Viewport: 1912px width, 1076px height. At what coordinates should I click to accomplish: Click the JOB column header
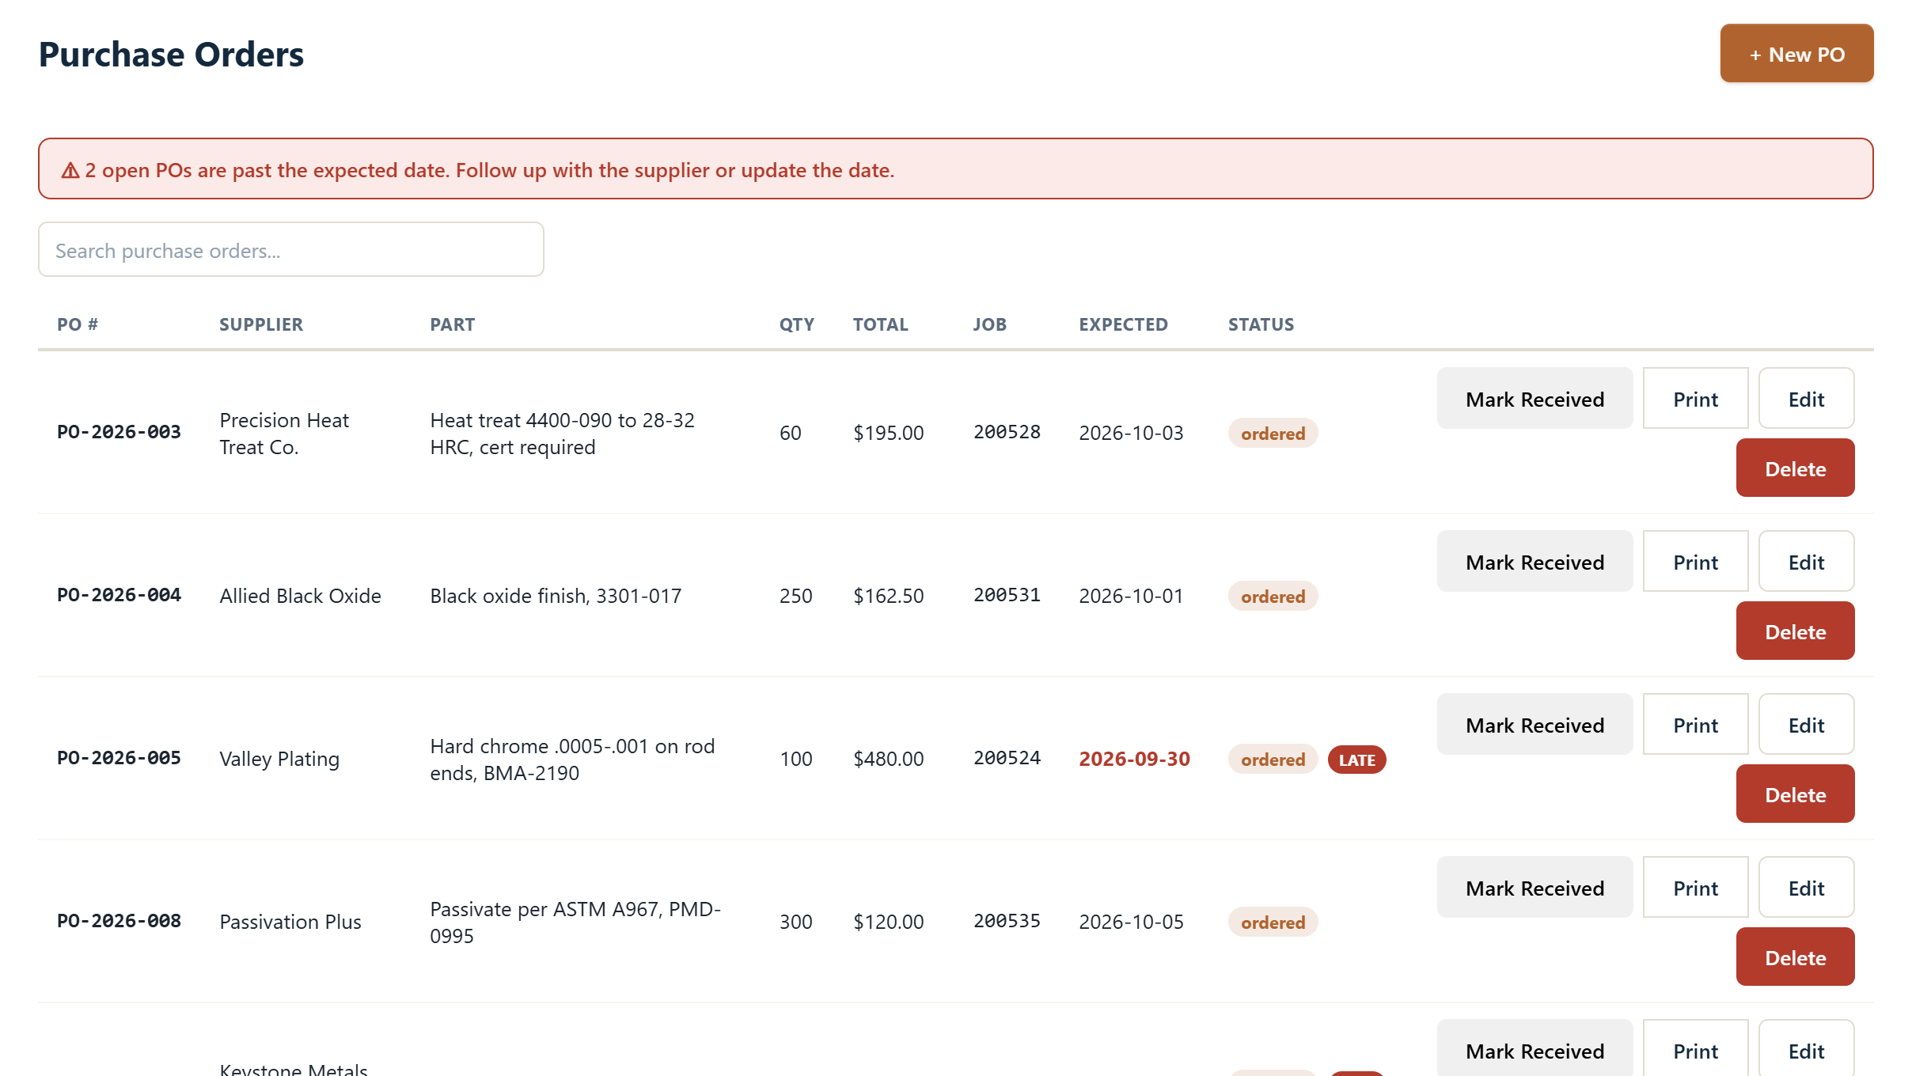tap(989, 324)
